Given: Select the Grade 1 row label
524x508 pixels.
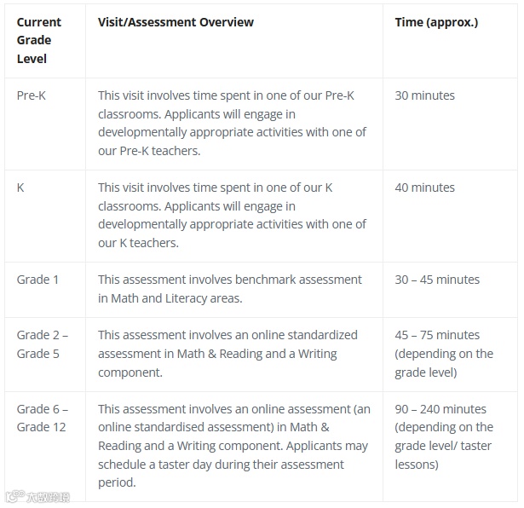Looking at the screenshot, I should click(x=37, y=280).
